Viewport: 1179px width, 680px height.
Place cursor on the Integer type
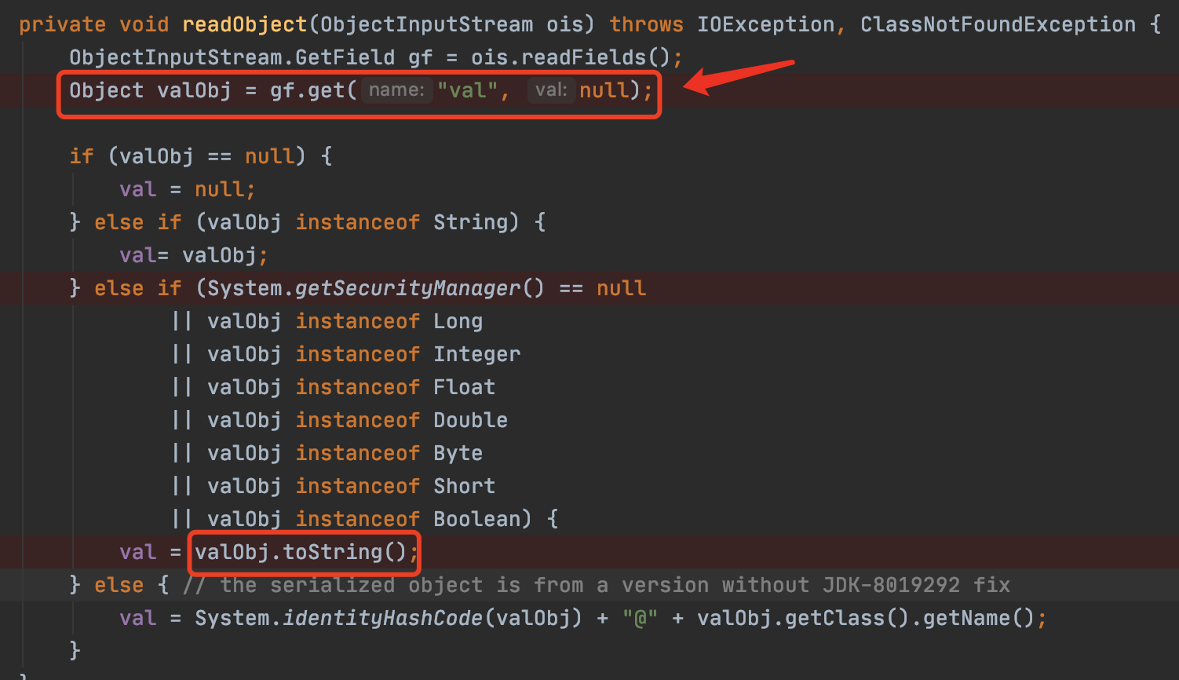click(x=476, y=354)
